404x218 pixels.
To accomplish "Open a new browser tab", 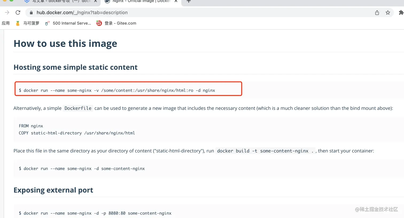I will coord(189,1).
